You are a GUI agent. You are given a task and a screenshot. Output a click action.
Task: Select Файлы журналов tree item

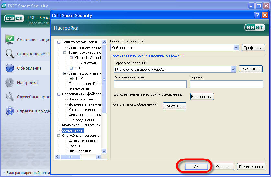pyautogui.click(x=83, y=141)
